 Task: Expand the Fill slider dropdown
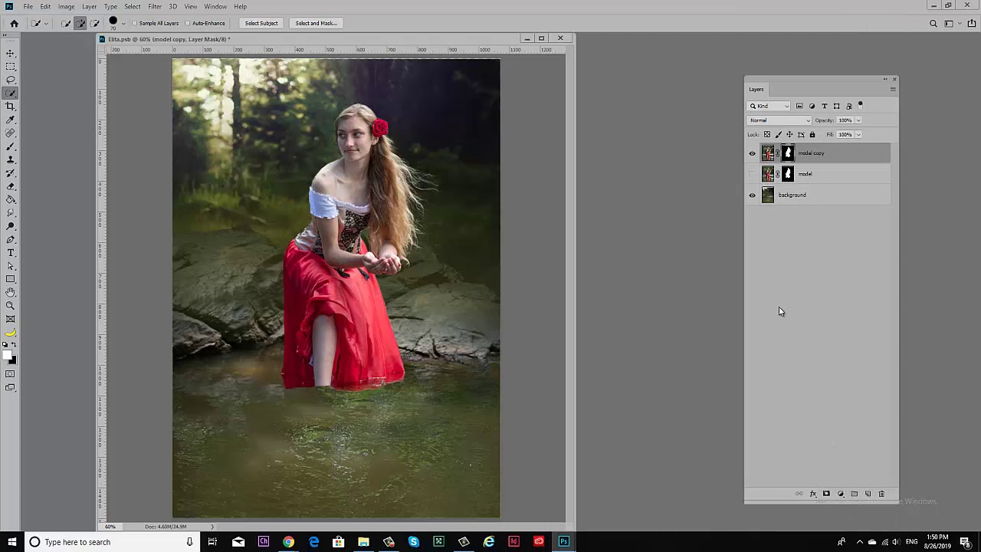[x=858, y=135]
